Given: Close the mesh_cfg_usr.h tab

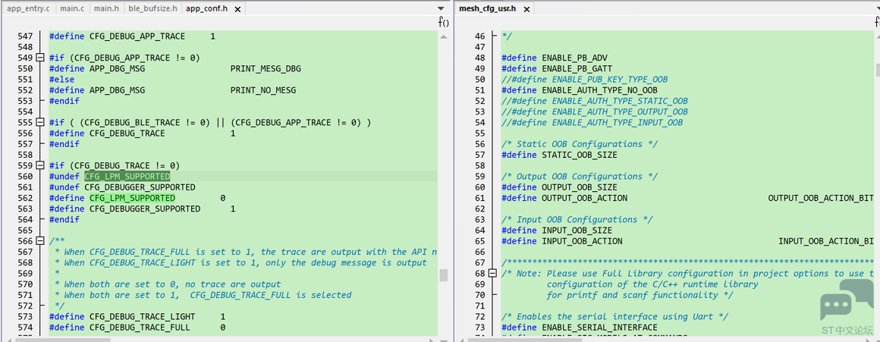Looking at the screenshot, I should 526,9.
